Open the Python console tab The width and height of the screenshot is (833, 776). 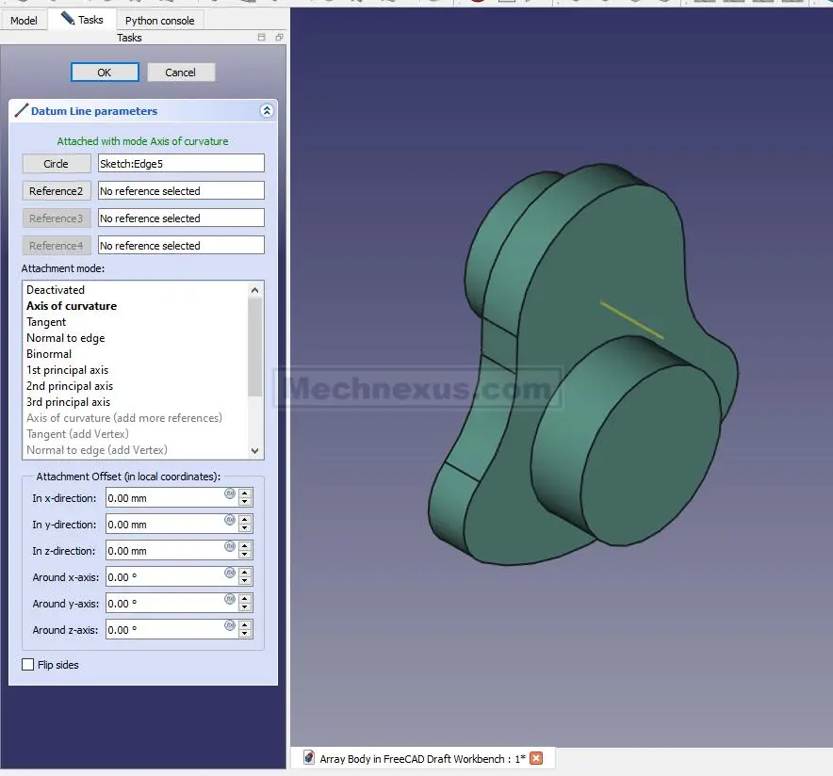159,20
